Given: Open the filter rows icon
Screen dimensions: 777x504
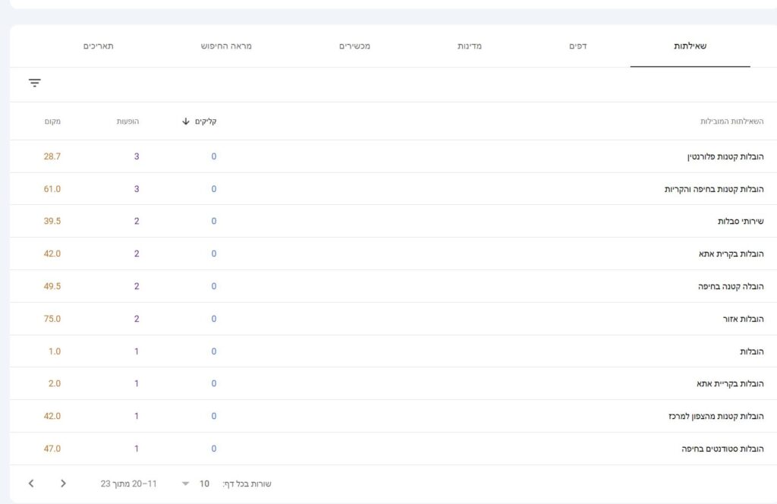Looking at the screenshot, I should [34, 83].
